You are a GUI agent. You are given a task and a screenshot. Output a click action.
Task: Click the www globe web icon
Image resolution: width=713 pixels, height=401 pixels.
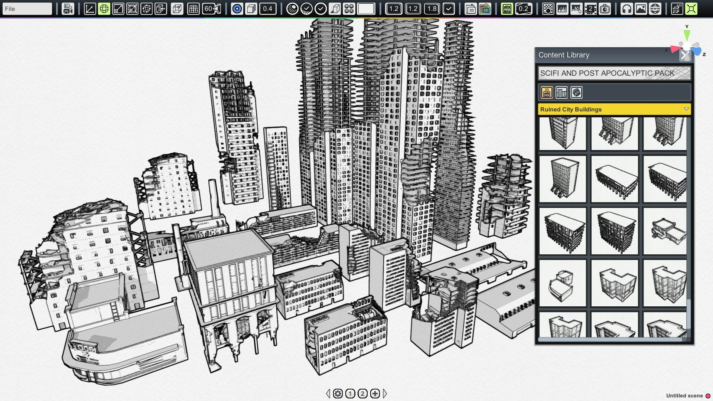tap(655, 9)
